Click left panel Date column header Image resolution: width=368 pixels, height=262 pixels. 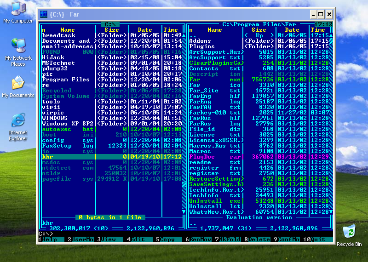[x=145, y=30]
